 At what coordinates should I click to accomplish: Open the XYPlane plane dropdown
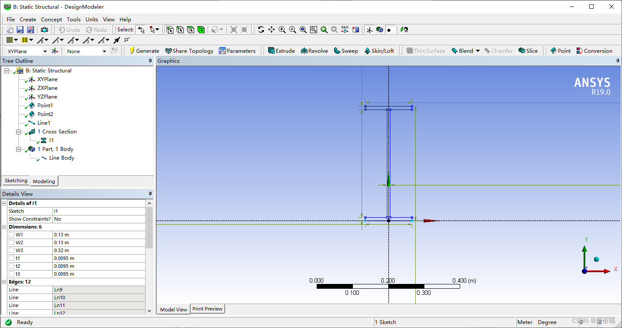click(x=44, y=51)
